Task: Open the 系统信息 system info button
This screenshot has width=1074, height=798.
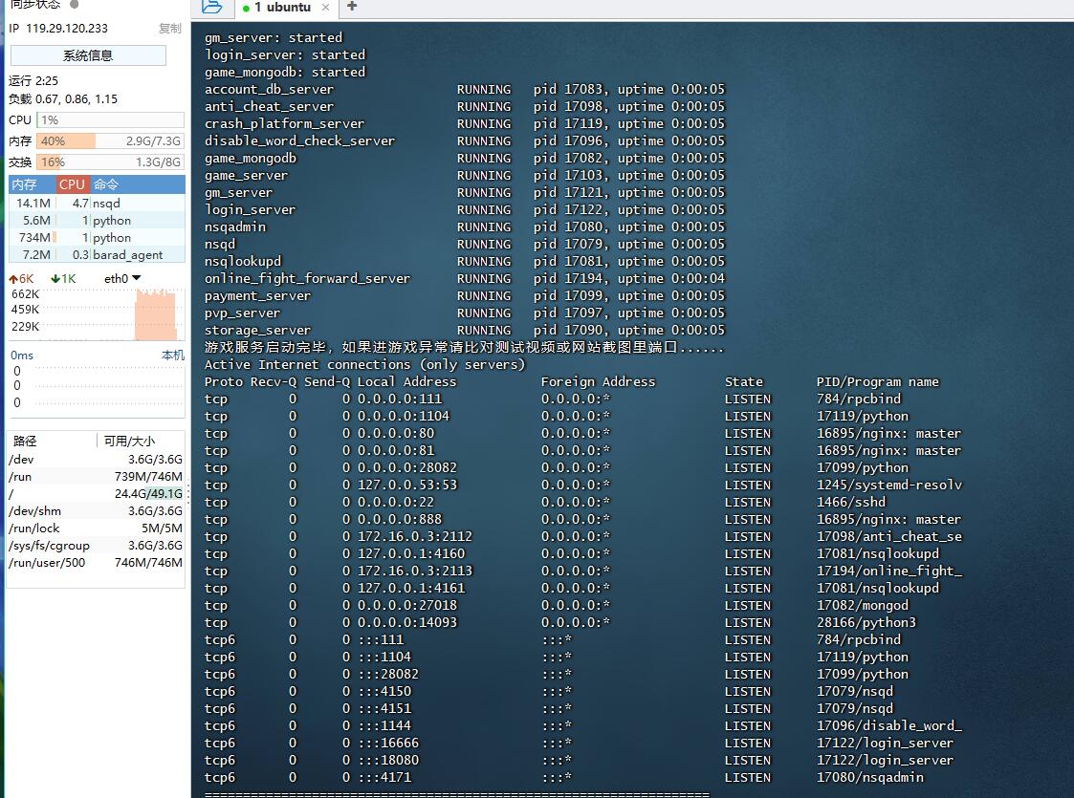Action: [x=88, y=55]
